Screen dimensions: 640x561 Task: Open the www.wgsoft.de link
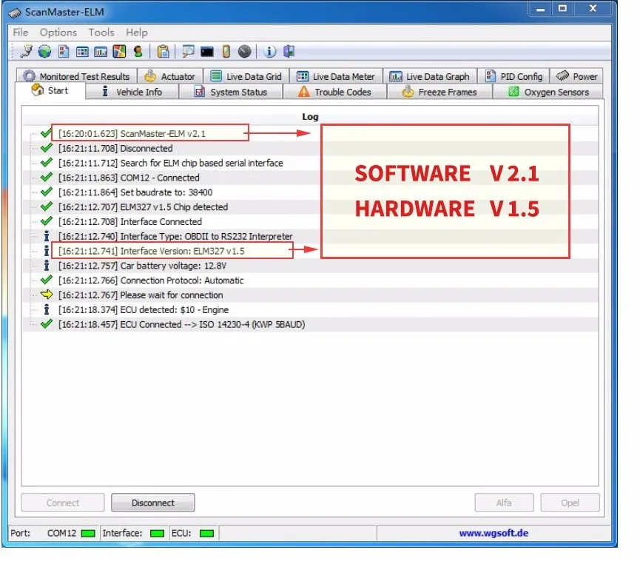click(x=494, y=533)
